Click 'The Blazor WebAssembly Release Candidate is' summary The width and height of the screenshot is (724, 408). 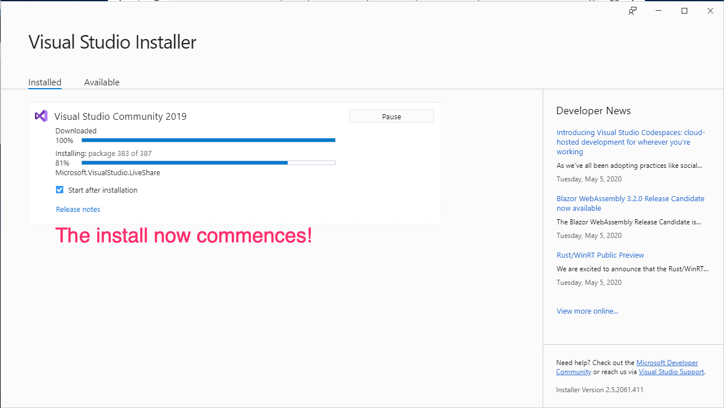pyautogui.click(x=628, y=222)
